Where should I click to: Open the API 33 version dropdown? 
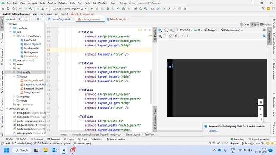(198, 30)
